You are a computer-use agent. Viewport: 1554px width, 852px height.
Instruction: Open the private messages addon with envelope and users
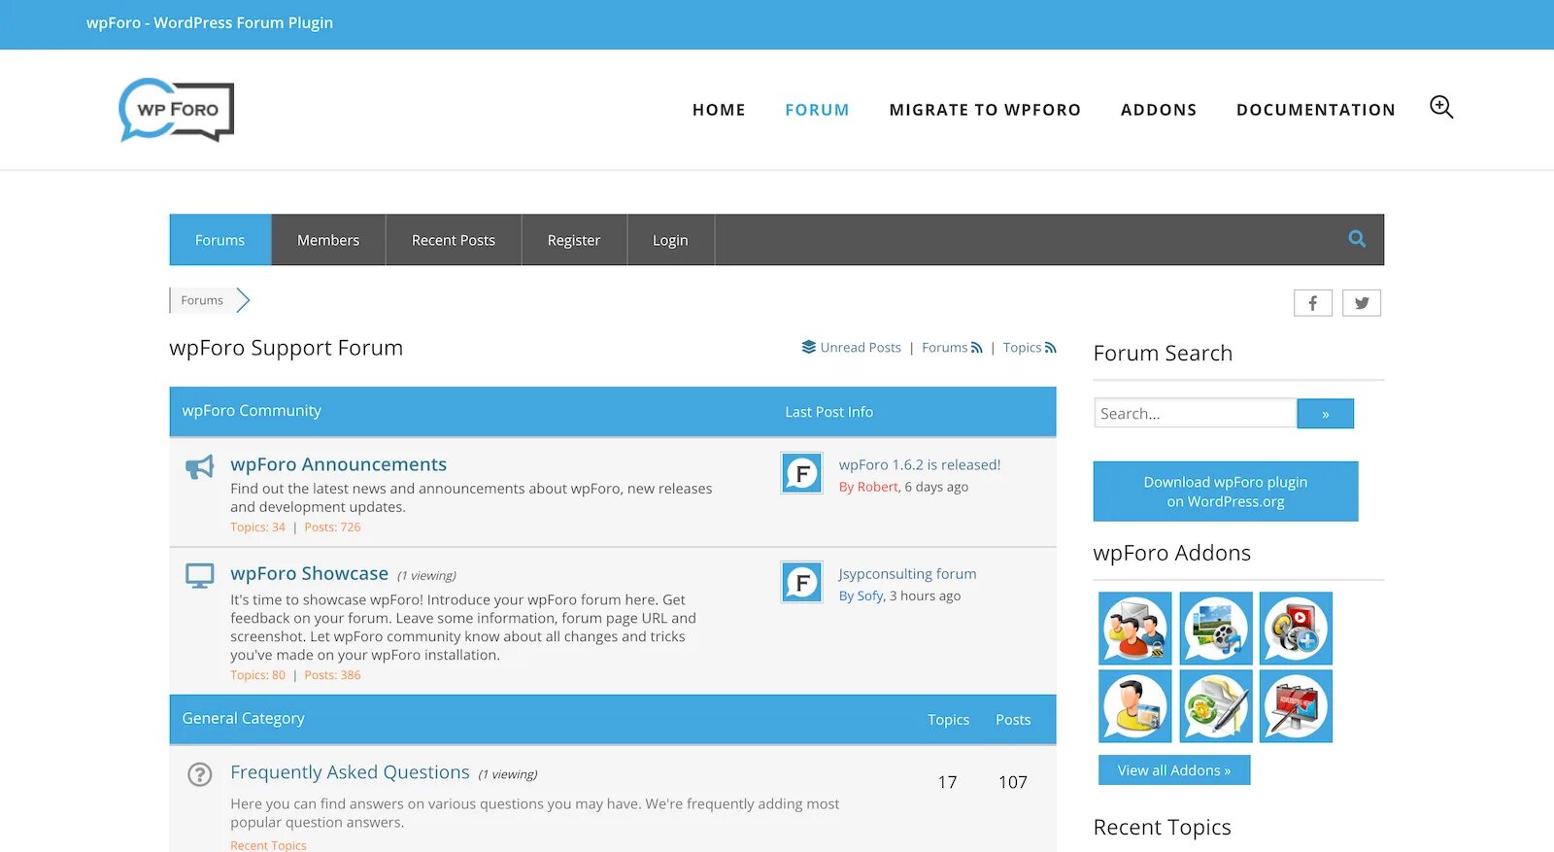(1135, 629)
